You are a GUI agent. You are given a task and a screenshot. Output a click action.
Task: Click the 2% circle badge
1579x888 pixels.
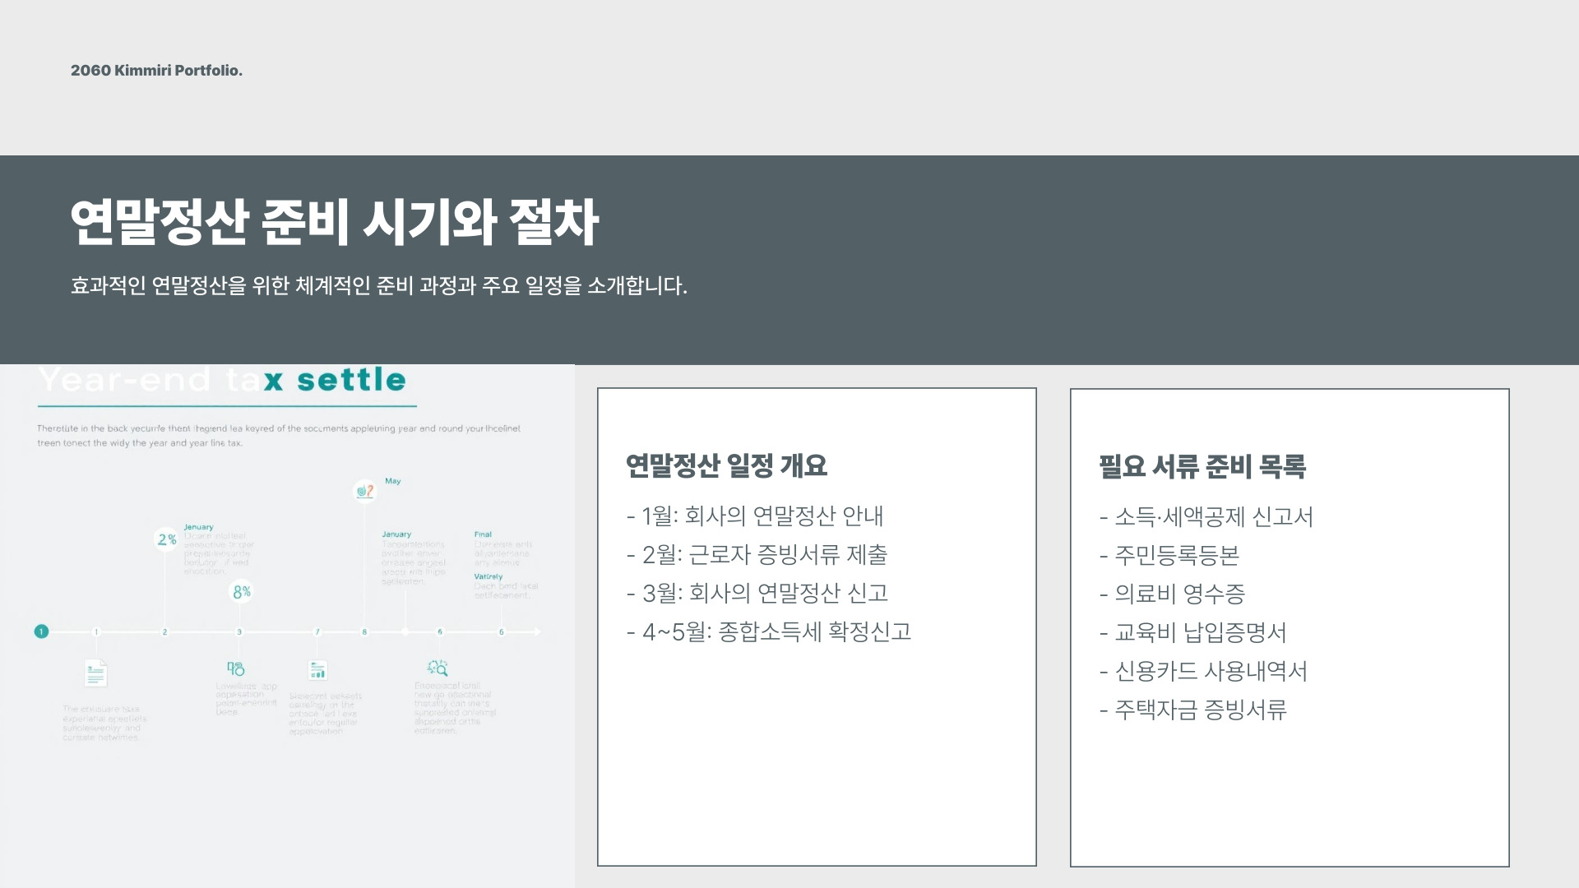point(166,539)
